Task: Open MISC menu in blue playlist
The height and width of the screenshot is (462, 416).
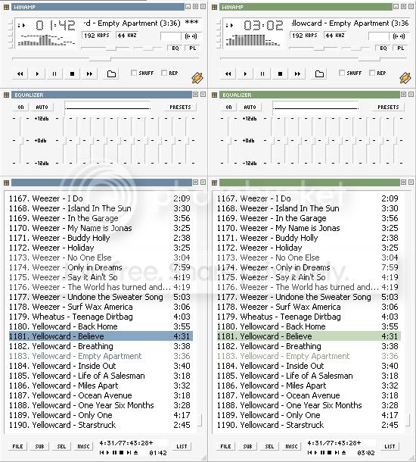Action: coord(83,446)
